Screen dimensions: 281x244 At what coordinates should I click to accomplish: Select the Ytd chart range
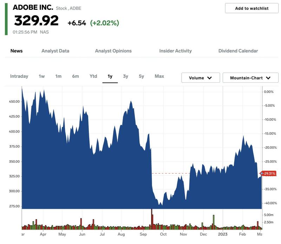coord(93,76)
